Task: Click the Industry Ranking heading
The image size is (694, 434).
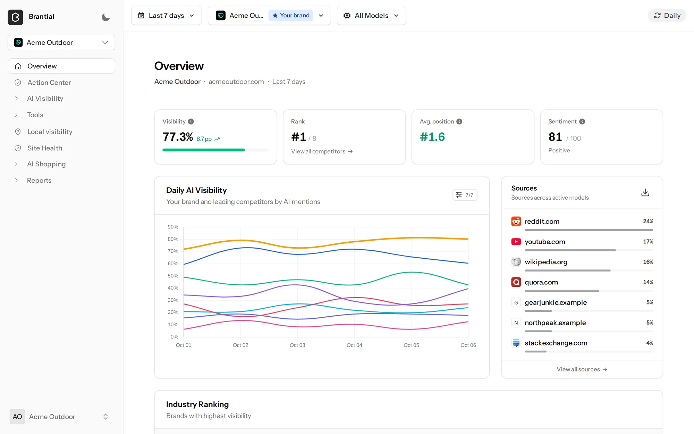Action: coord(197,404)
